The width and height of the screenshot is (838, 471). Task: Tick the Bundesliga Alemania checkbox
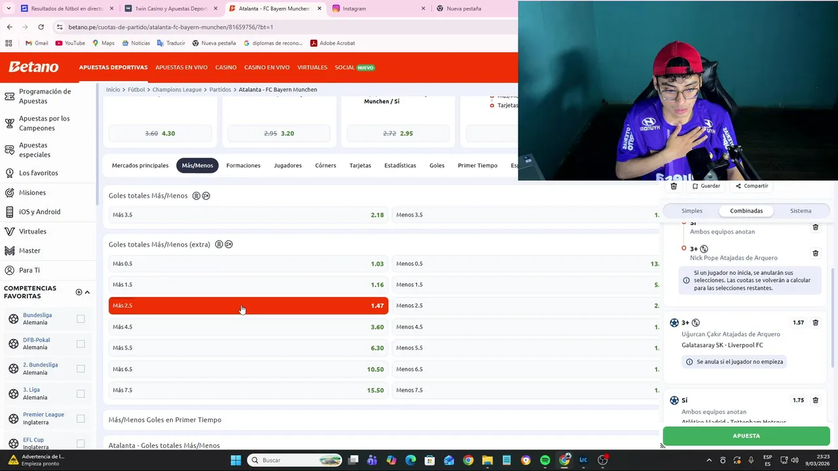tap(81, 319)
